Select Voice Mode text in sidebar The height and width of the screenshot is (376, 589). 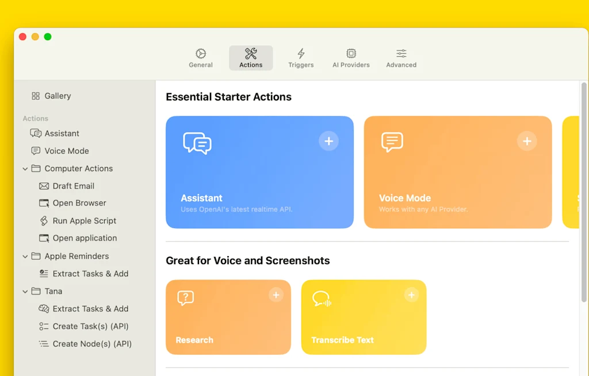point(67,151)
